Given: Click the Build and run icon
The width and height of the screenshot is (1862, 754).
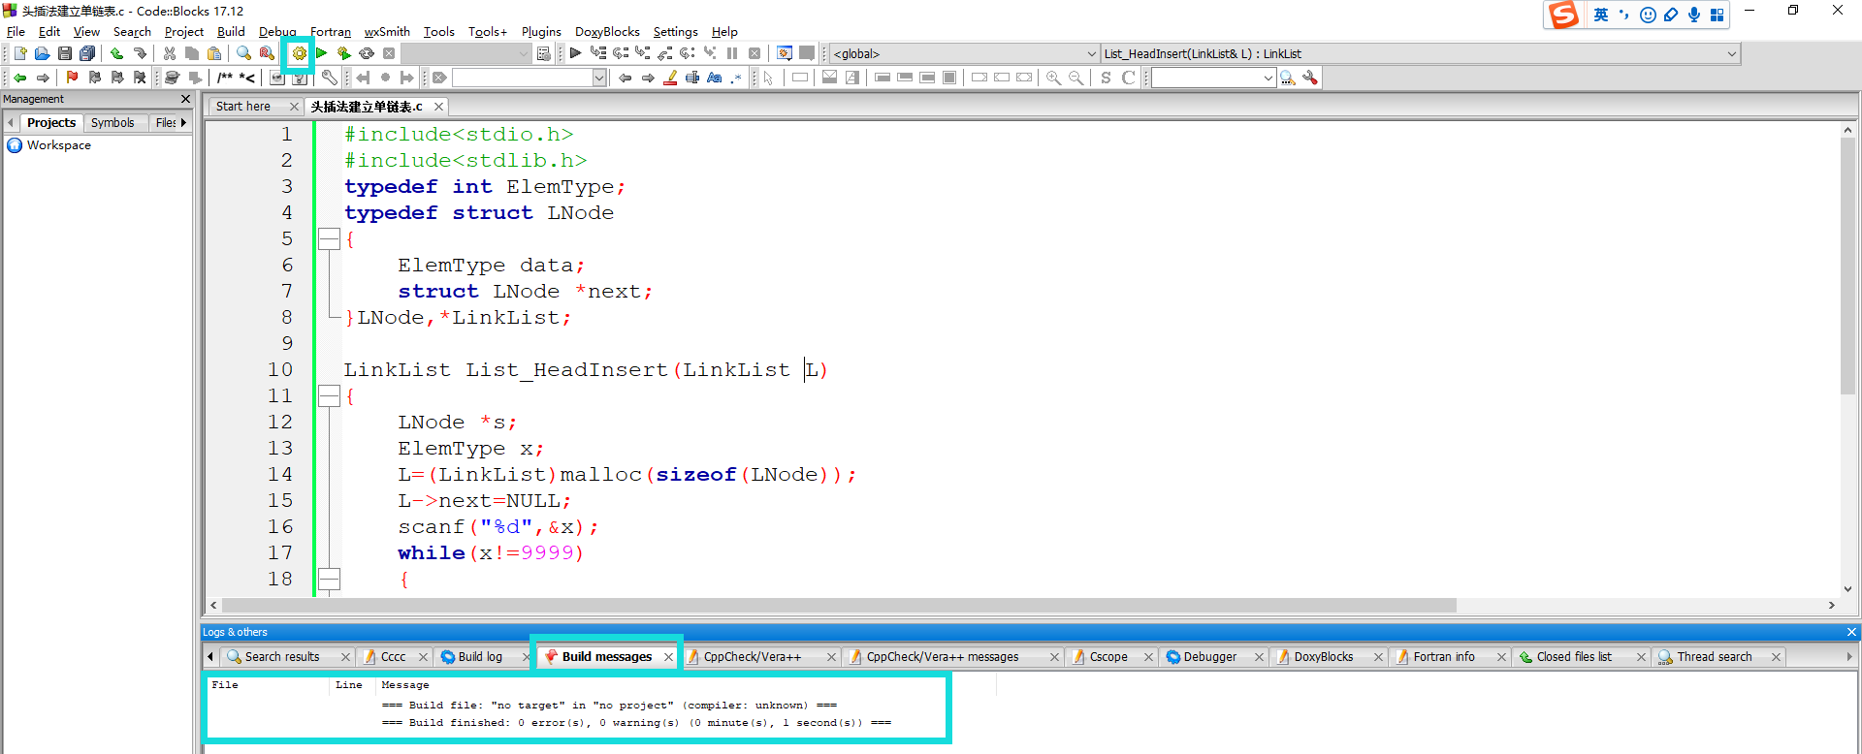Looking at the screenshot, I should coord(343,53).
